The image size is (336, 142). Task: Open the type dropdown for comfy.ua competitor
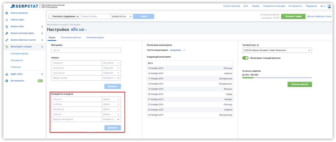[x=111, y=104]
